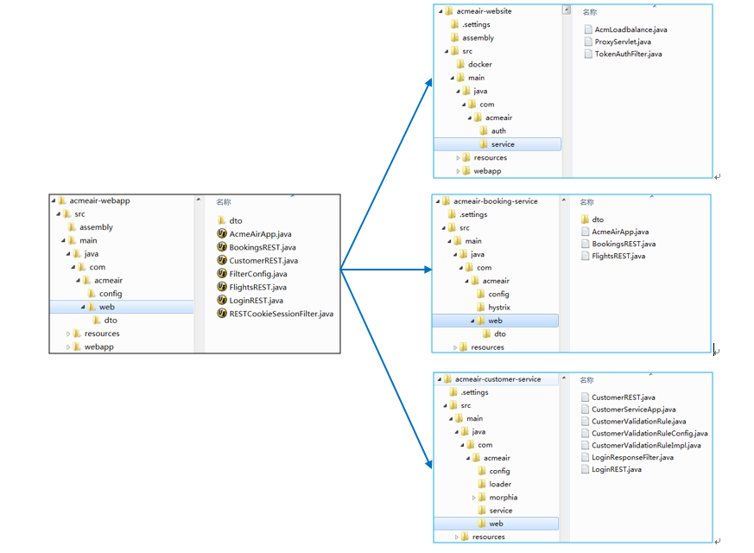Viewport: 754px width, 553px height.
Task: Expand the resources folder in acmeair-webapp tree
Action: 68,334
